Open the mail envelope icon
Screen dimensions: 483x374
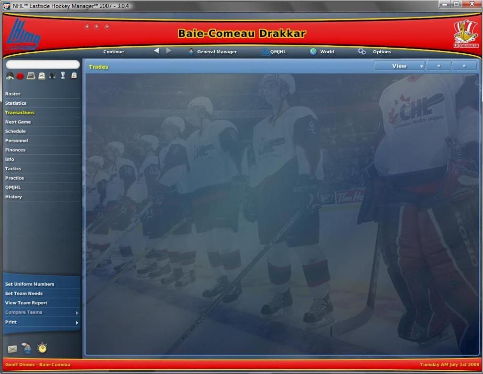pos(12,349)
